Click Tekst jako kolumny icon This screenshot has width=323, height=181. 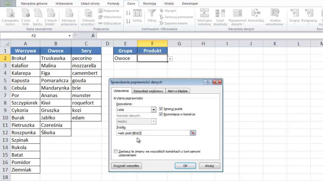point(204,17)
